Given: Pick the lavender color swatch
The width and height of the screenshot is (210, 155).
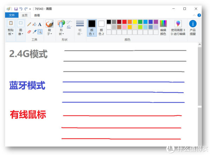Looking at the screenshot, I should tap(156, 27).
